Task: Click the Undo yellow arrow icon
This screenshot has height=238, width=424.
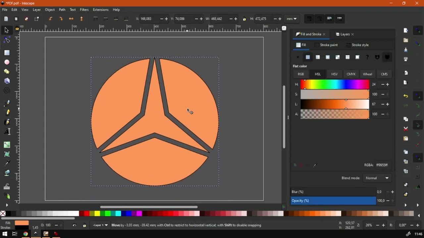Action: pyautogui.click(x=406, y=96)
